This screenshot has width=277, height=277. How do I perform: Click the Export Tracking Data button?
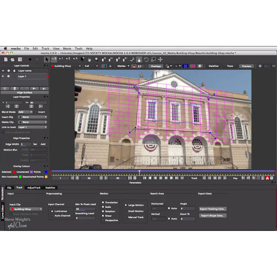[x=213, y=209]
